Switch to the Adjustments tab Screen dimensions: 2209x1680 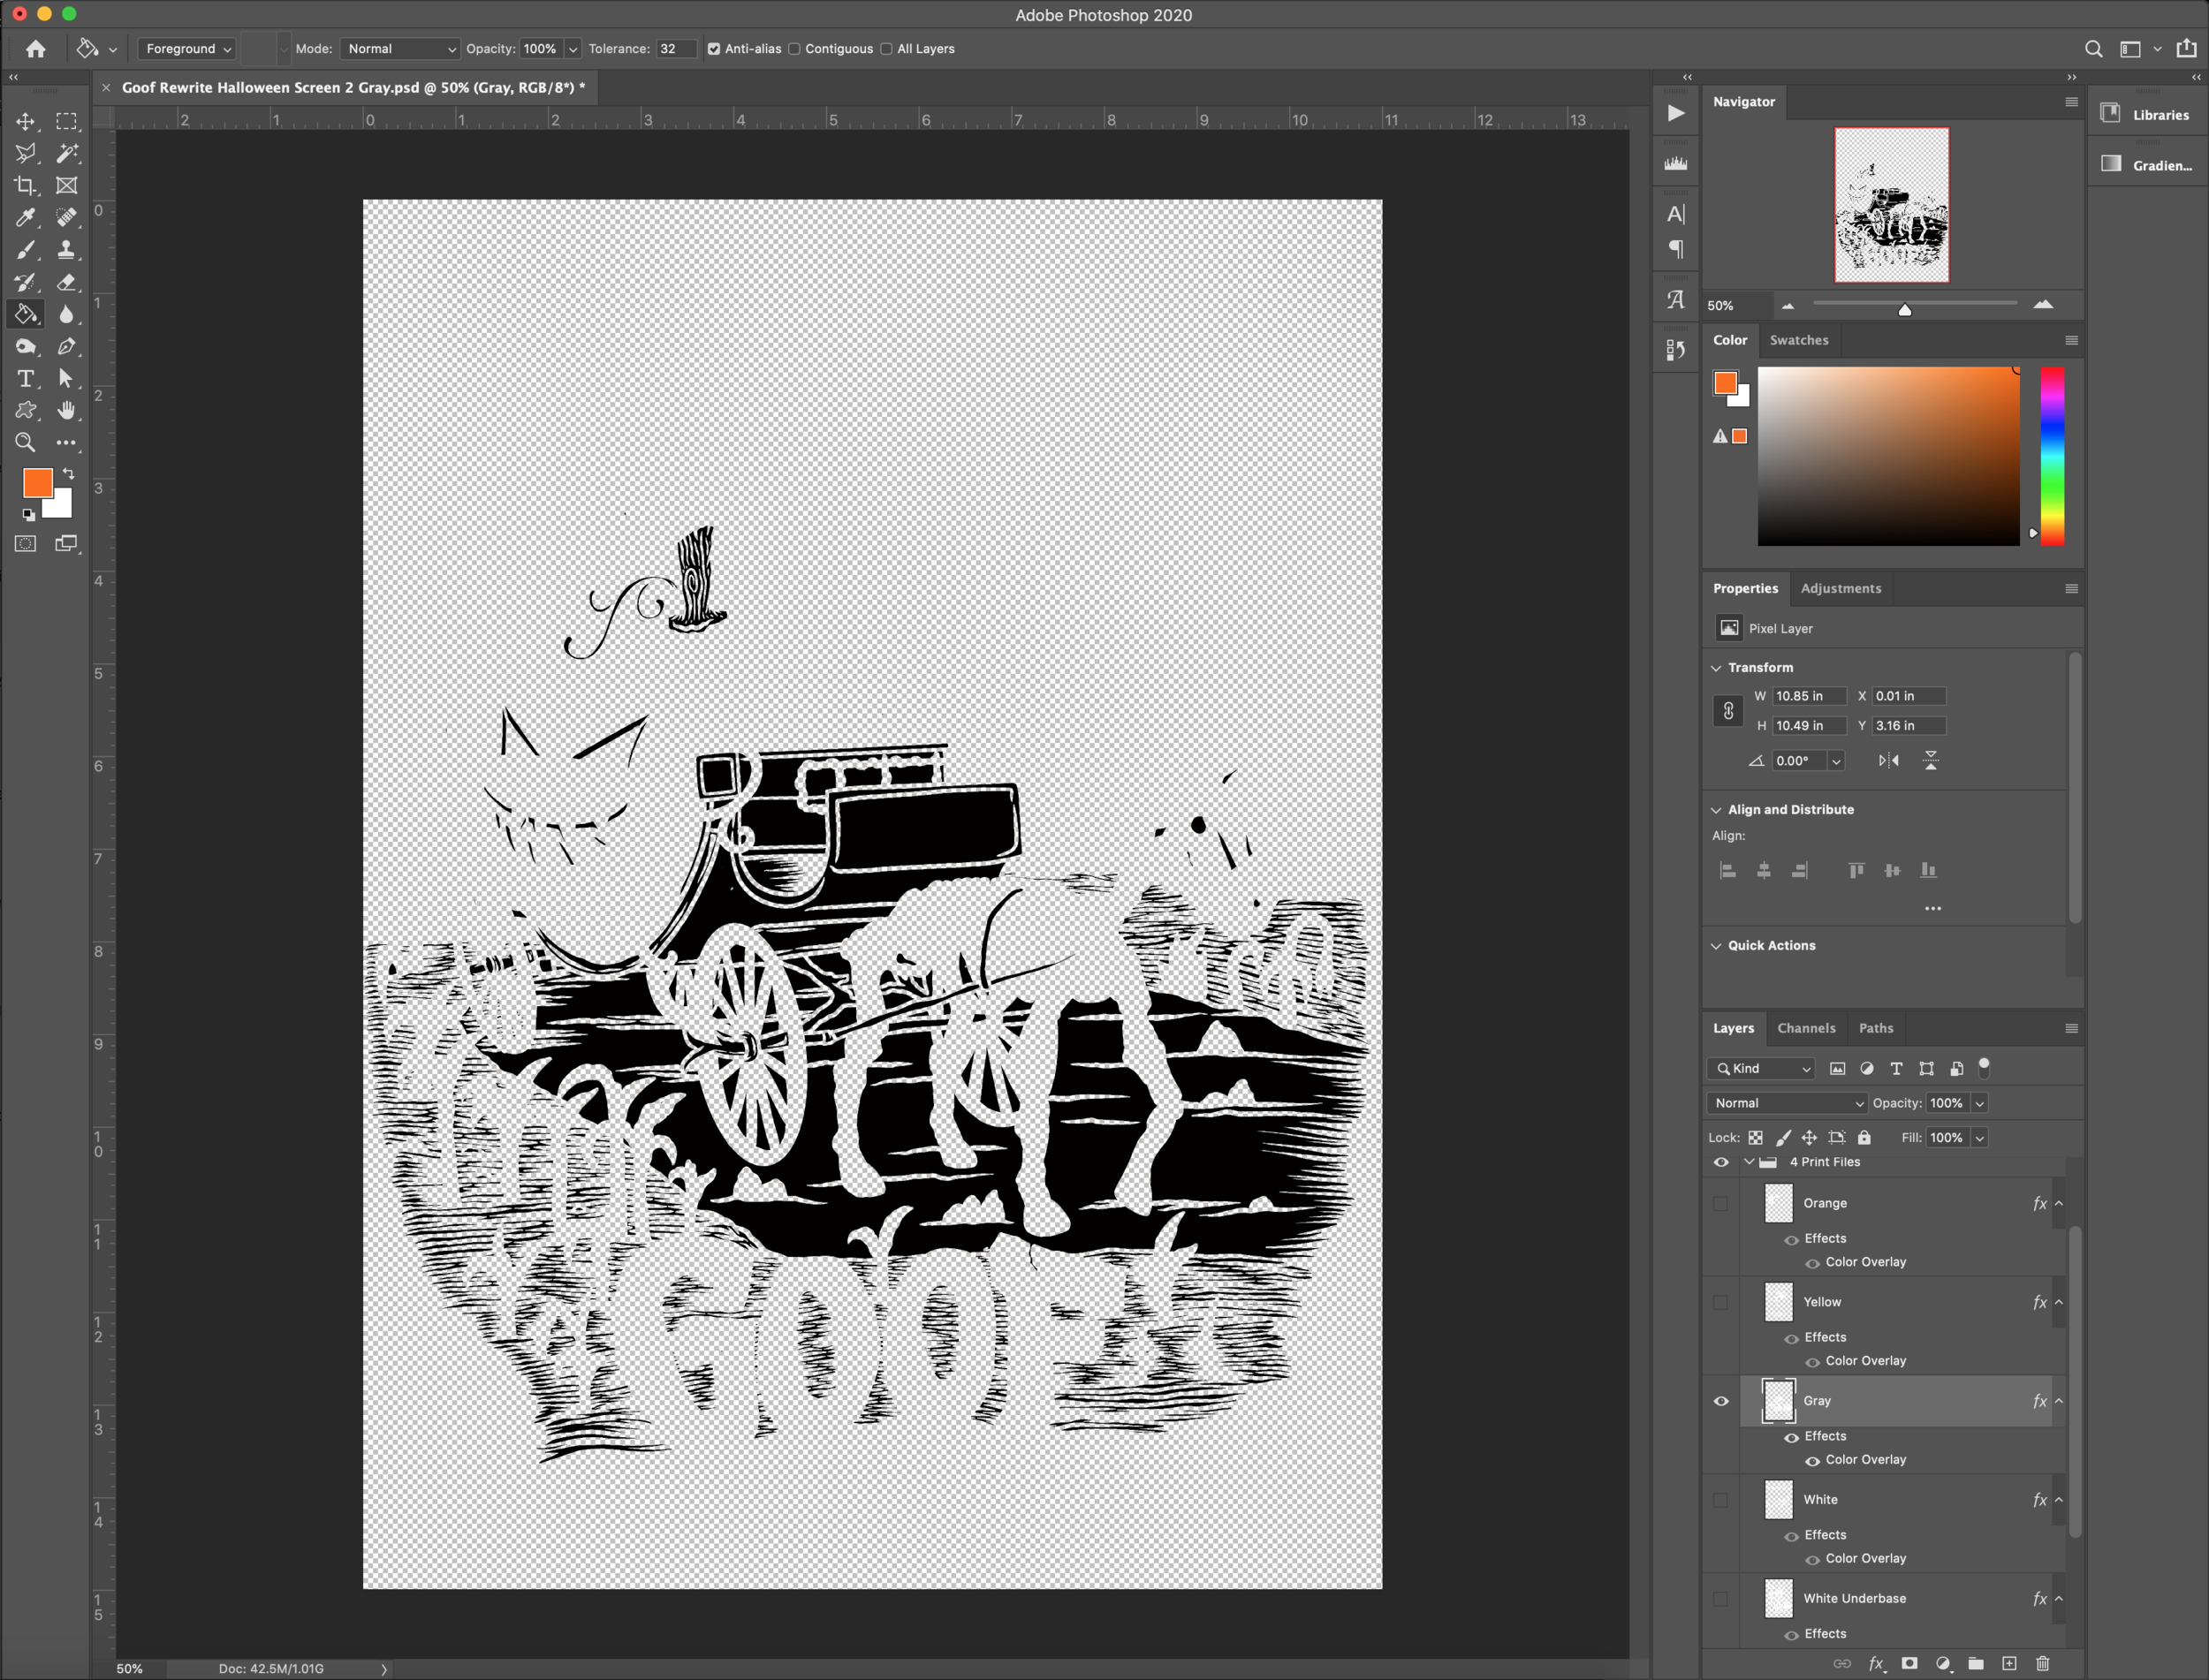1841,589
